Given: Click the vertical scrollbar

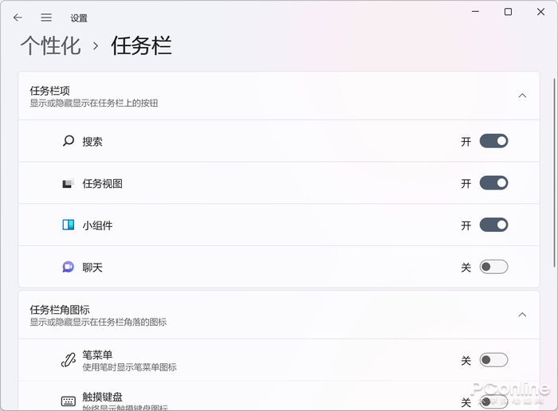Looking at the screenshot, I should [554, 159].
